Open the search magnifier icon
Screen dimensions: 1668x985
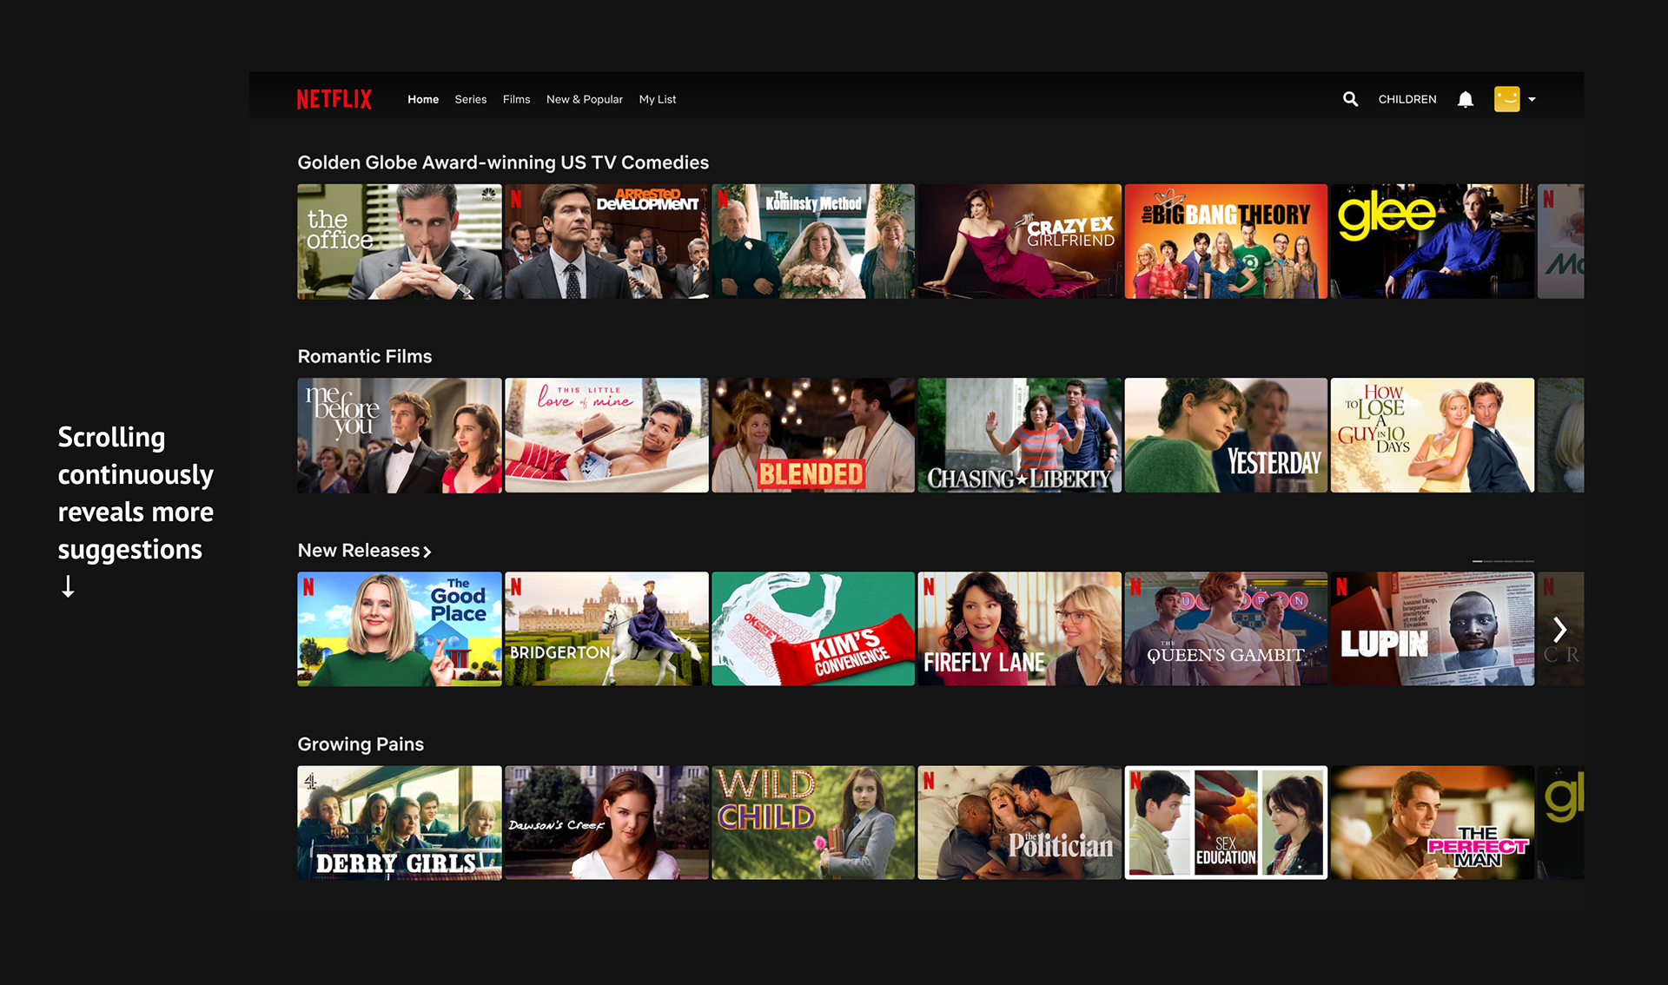tap(1350, 99)
